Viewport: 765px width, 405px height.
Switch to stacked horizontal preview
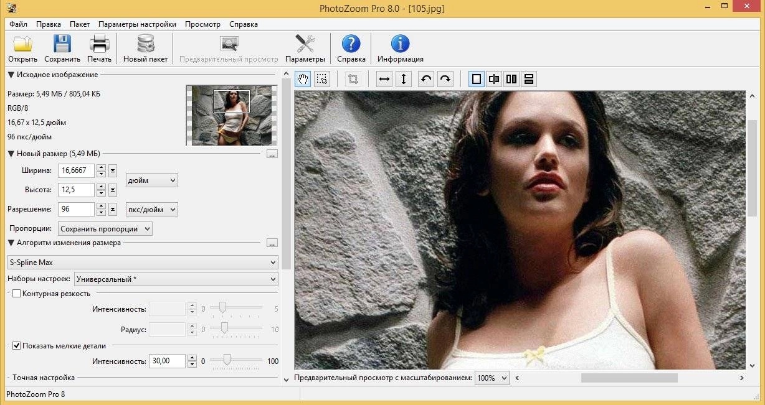click(x=529, y=79)
